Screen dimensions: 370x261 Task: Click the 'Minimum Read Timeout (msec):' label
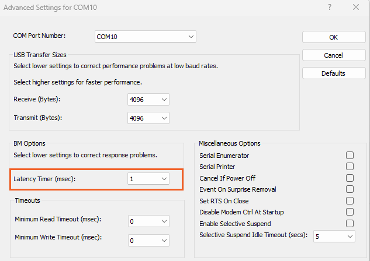point(58,219)
